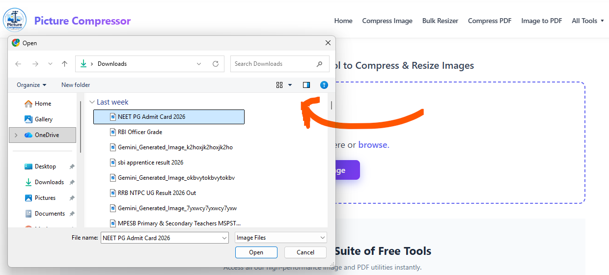
Task: Change view layout icon
Action: pos(279,85)
